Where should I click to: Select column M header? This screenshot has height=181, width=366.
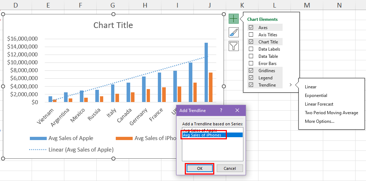(307, 5)
